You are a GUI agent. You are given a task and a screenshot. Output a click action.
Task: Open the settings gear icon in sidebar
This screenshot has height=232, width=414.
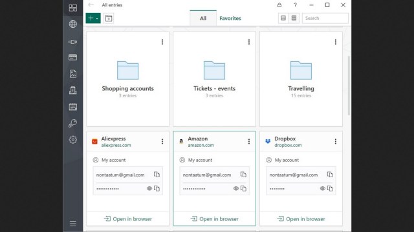(73, 140)
